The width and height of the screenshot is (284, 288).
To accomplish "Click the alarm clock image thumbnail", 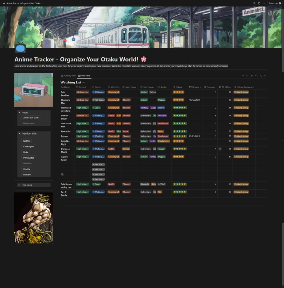I will (x=34, y=90).
